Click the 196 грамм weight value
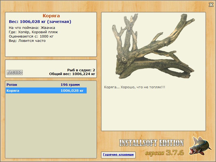 point(70,85)
